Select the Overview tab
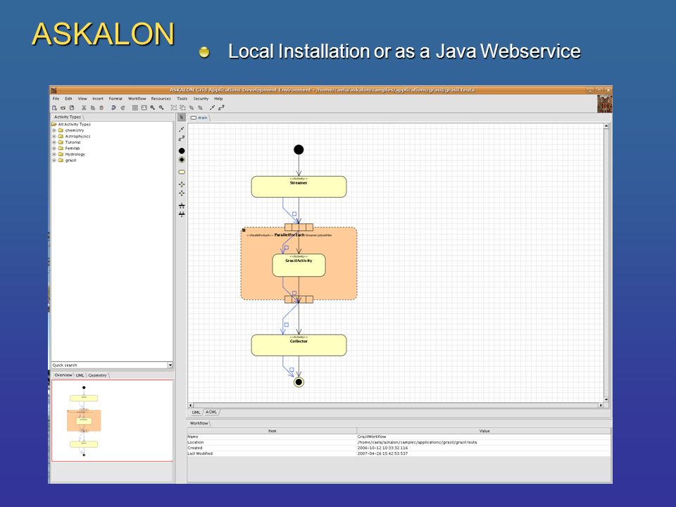The height and width of the screenshot is (507, 676). click(63, 375)
